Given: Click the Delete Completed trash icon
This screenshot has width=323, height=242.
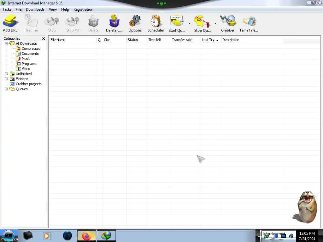Looking at the screenshot, I should pyautogui.click(x=114, y=21).
